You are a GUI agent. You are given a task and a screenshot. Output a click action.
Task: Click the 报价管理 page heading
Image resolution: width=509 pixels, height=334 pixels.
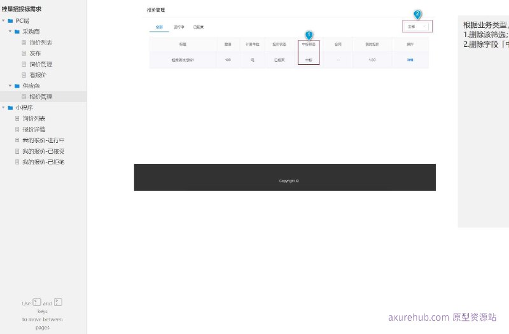[156, 10]
